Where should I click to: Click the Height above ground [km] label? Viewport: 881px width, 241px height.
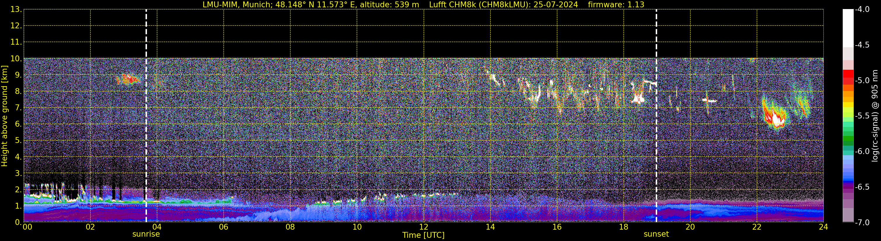coord(4,116)
